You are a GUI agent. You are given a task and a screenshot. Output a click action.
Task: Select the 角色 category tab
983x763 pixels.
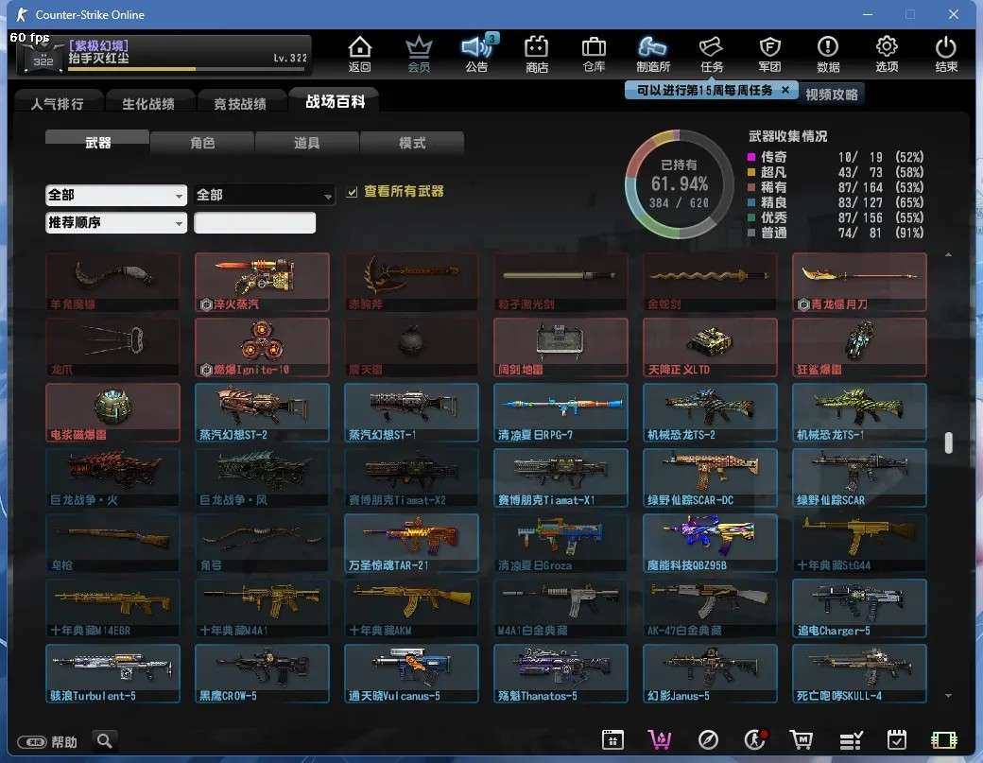click(x=202, y=143)
